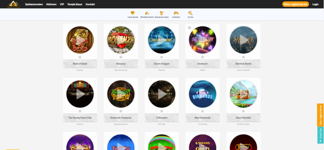Screen dimensions: 324x150
Task: Click the Starburst title label
Action: 202,64
